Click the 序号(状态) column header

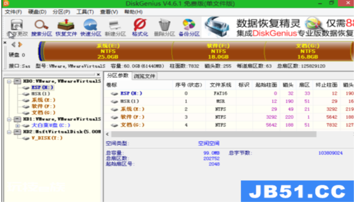tap(189, 85)
